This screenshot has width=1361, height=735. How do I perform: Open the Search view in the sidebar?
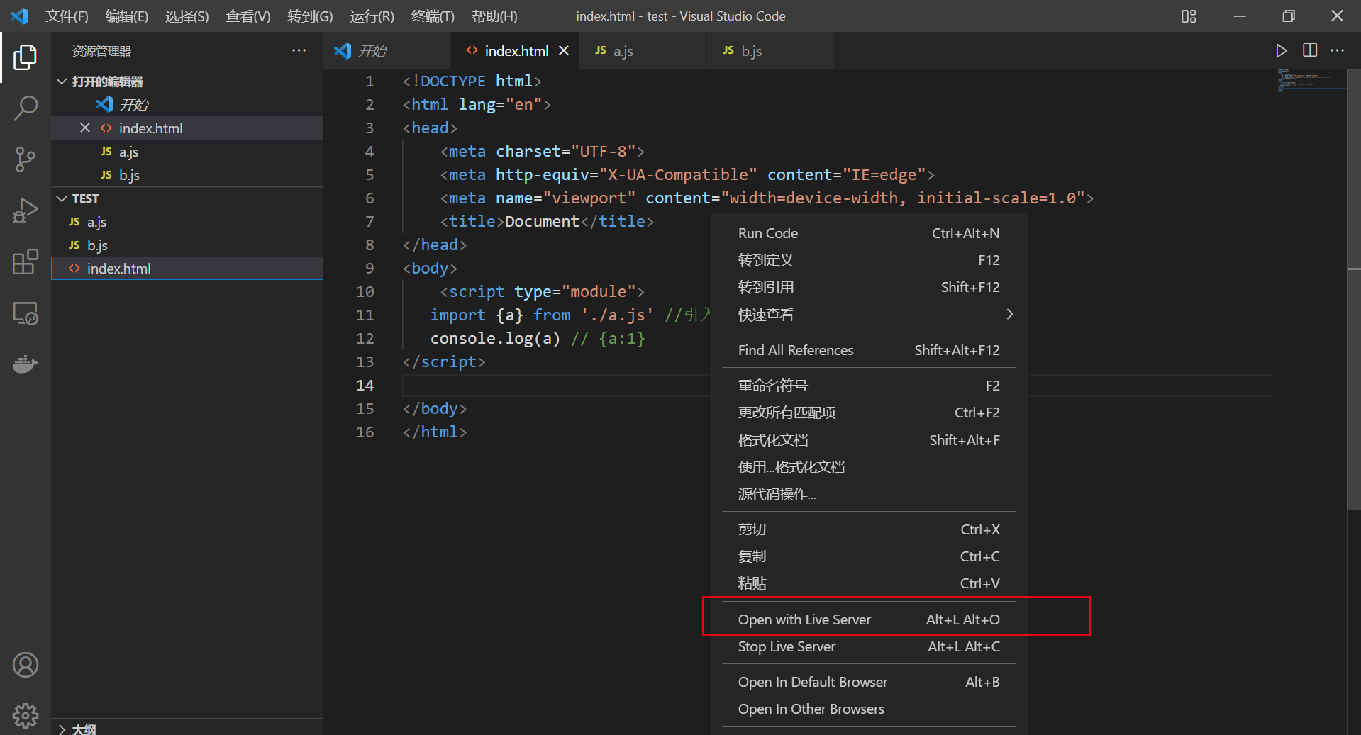click(x=26, y=108)
